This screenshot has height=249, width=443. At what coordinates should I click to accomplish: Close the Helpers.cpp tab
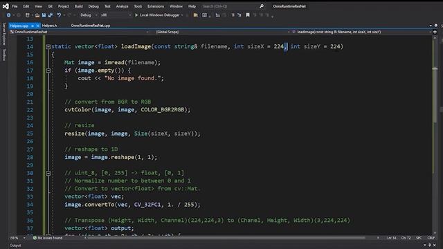click(x=37, y=26)
